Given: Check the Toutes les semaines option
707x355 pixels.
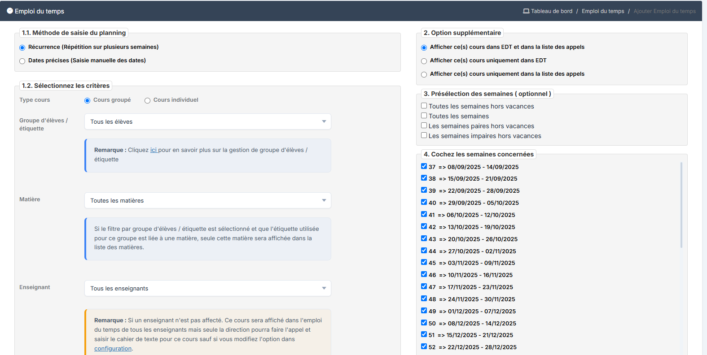Looking at the screenshot, I should point(424,116).
